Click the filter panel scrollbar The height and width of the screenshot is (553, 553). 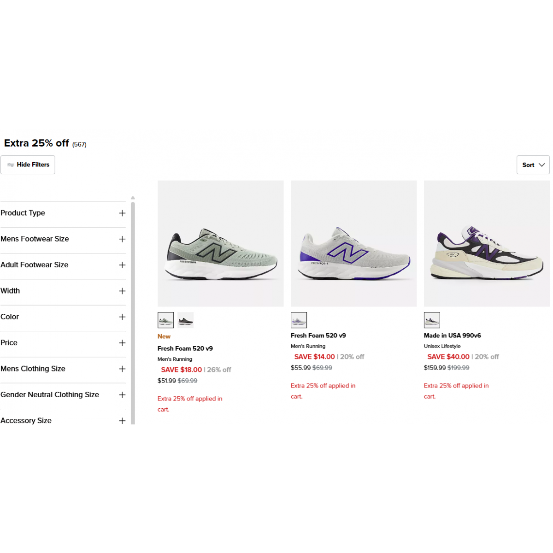(x=133, y=313)
